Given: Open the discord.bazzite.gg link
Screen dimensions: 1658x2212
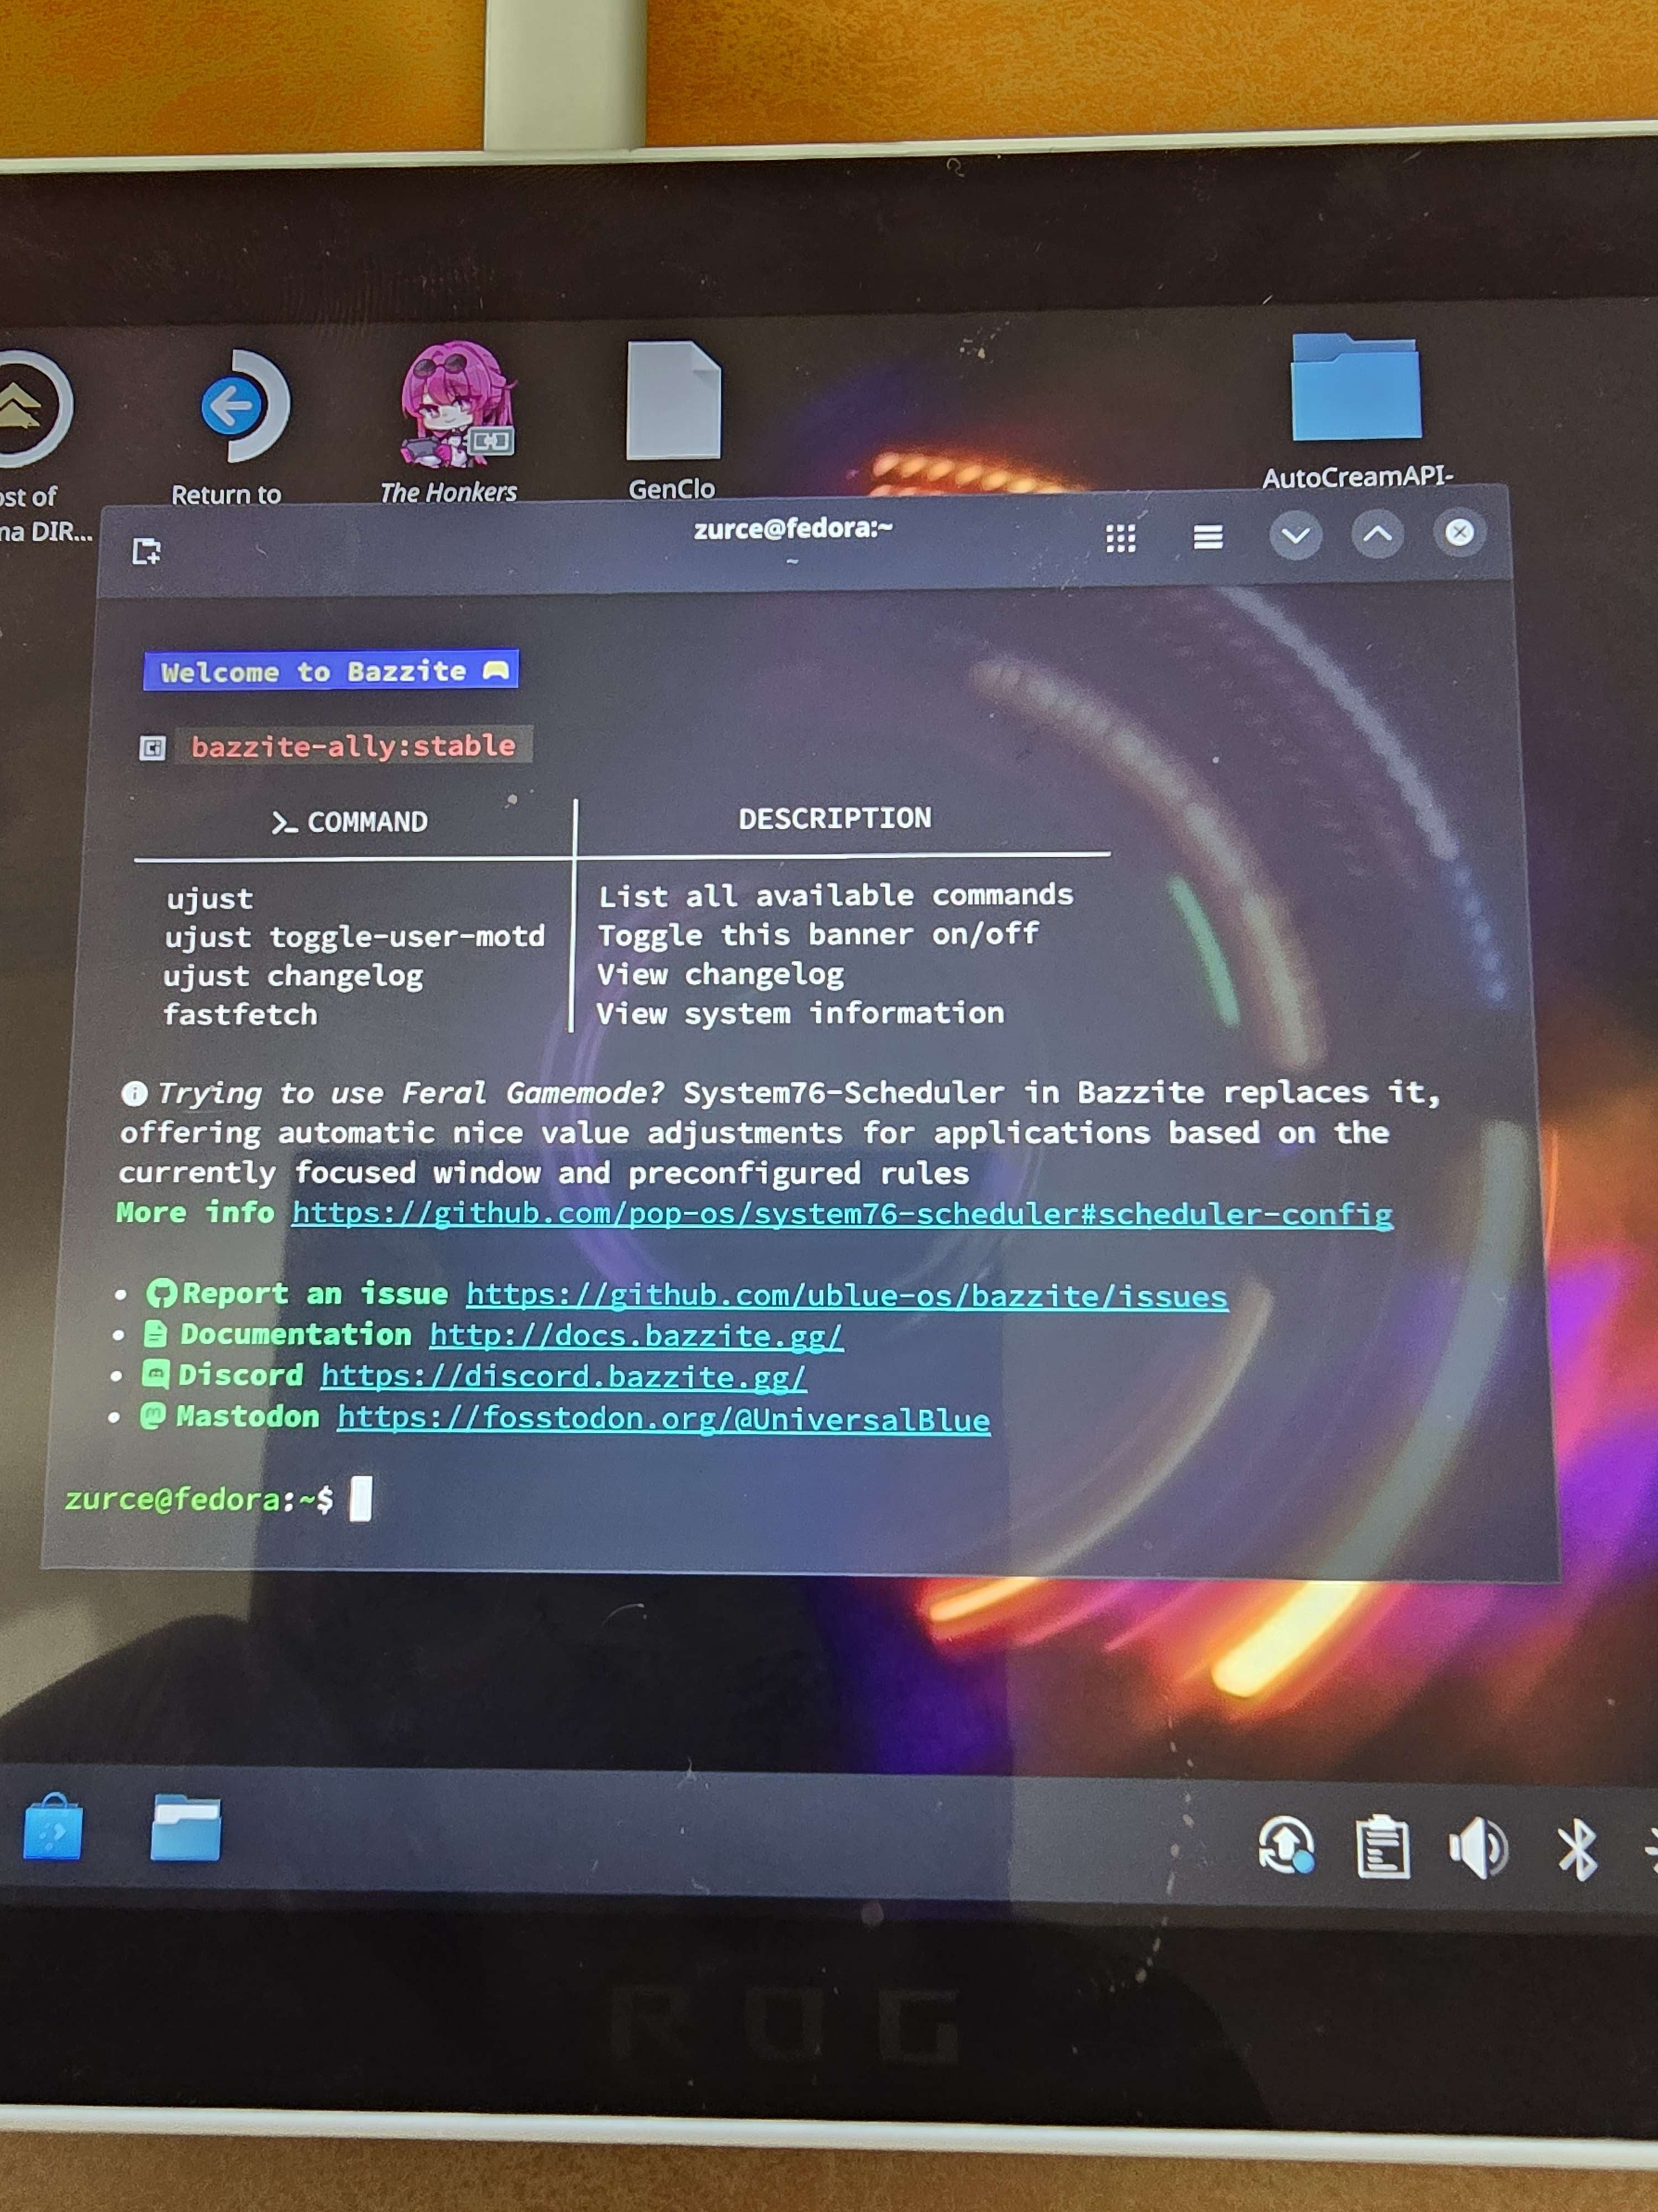Looking at the screenshot, I should (563, 1377).
